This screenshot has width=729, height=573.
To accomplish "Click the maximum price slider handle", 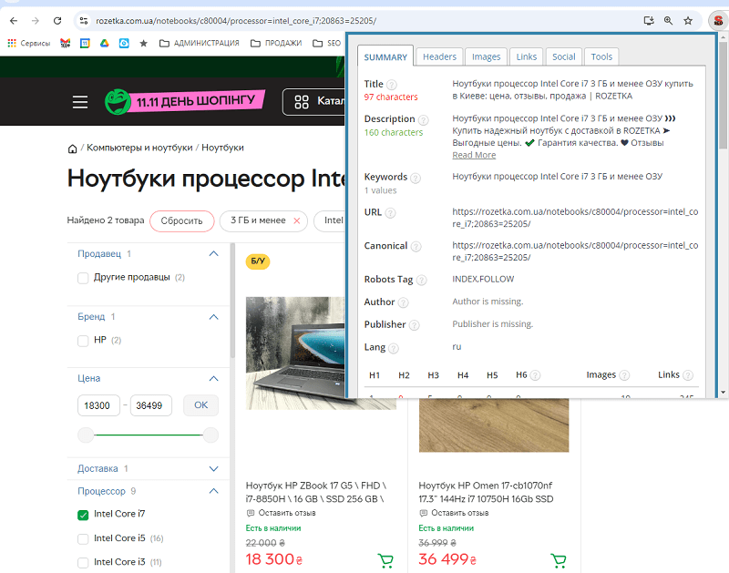I will (210, 435).
